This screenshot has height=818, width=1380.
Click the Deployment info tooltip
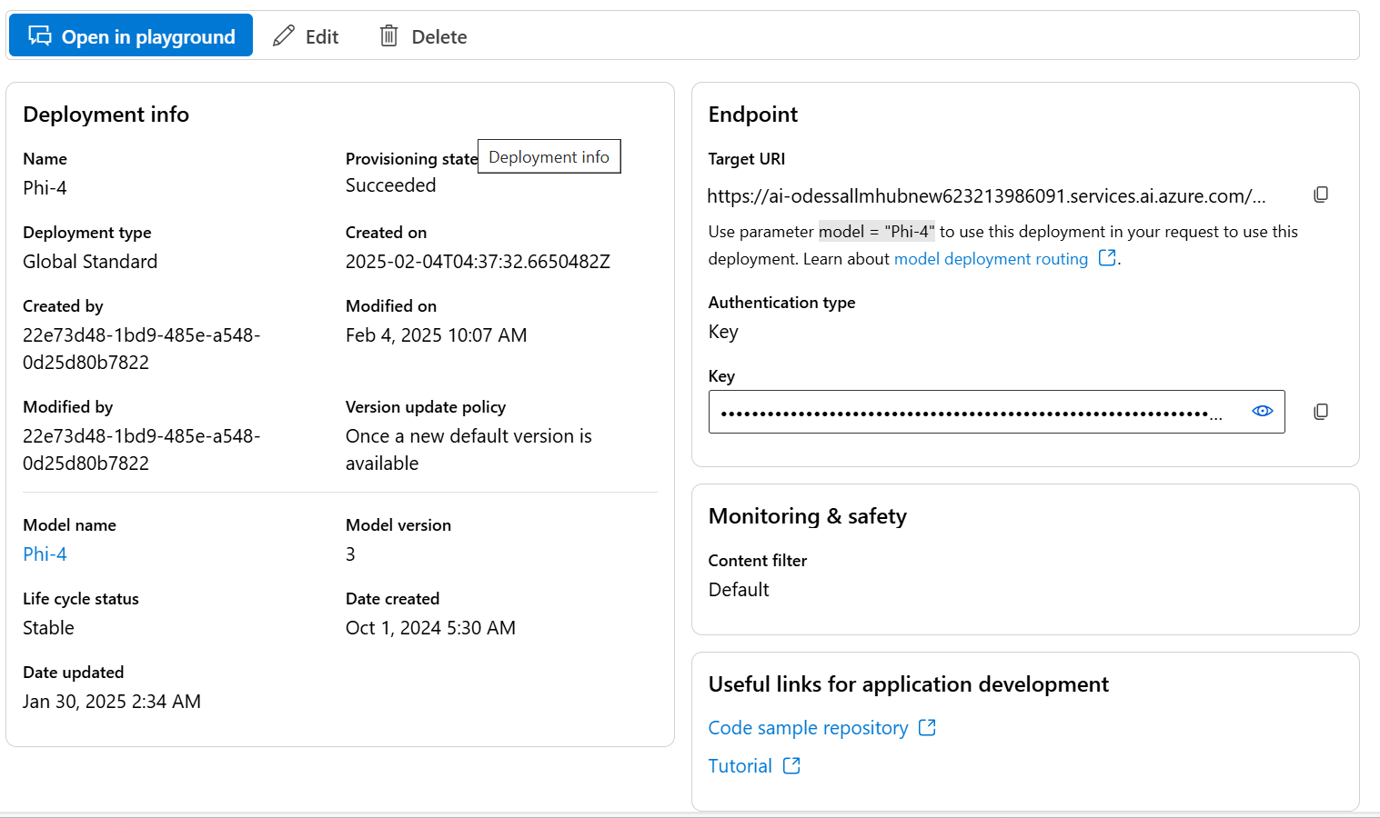(549, 156)
